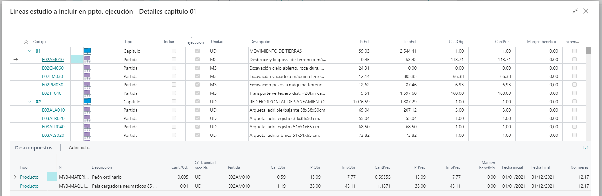
Task: Click the blue chapter icon in row 02
Action: (87, 102)
